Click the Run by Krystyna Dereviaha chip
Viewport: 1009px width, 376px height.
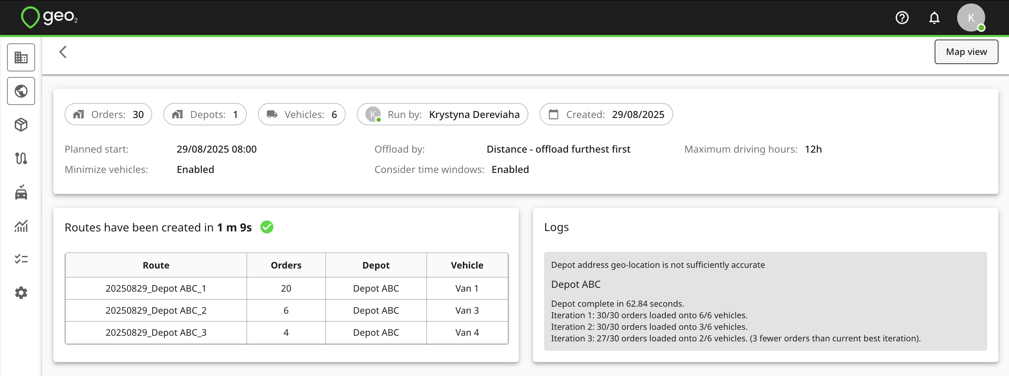pos(442,114)
